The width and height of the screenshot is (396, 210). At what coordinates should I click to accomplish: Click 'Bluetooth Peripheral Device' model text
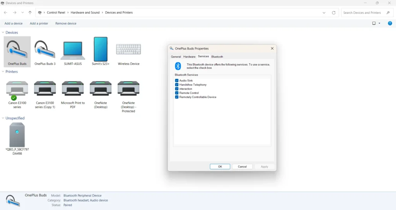point(82,196)
